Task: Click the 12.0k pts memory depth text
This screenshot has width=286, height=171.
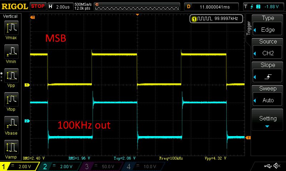Action: [x=82, y=9]
